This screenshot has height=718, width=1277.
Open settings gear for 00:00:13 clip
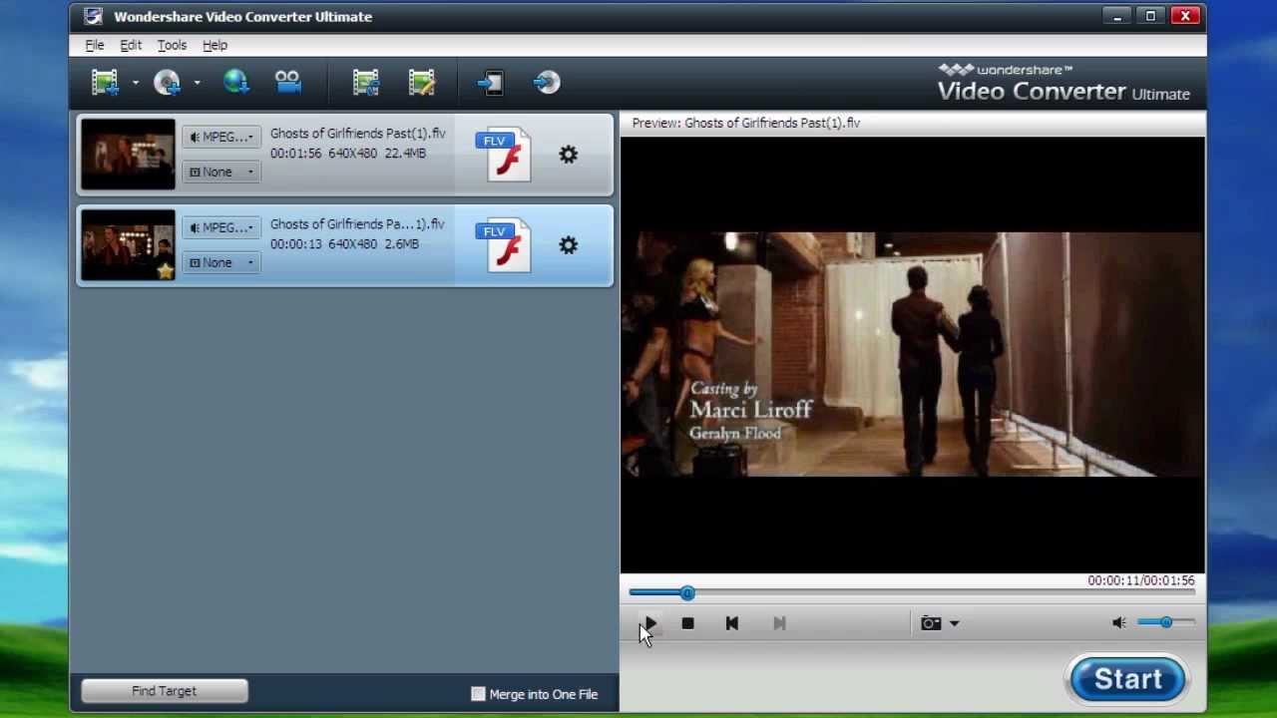568,245
